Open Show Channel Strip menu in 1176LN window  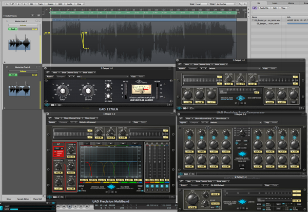point(70,72)
